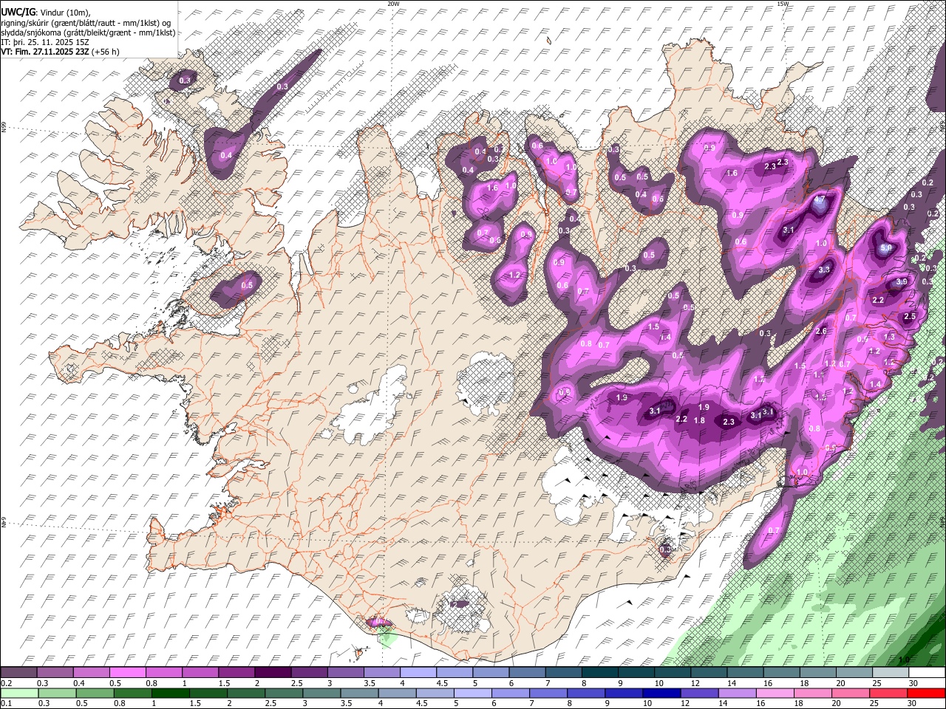This screenshot has width=946, height=709.
Task: Select the bright red 30 swatch in the bottom legend row
Action: 926,693
